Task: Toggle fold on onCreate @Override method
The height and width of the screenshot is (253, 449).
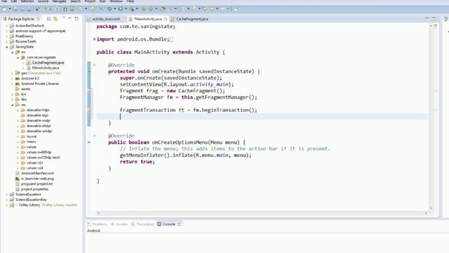Action: coord(94,65)
